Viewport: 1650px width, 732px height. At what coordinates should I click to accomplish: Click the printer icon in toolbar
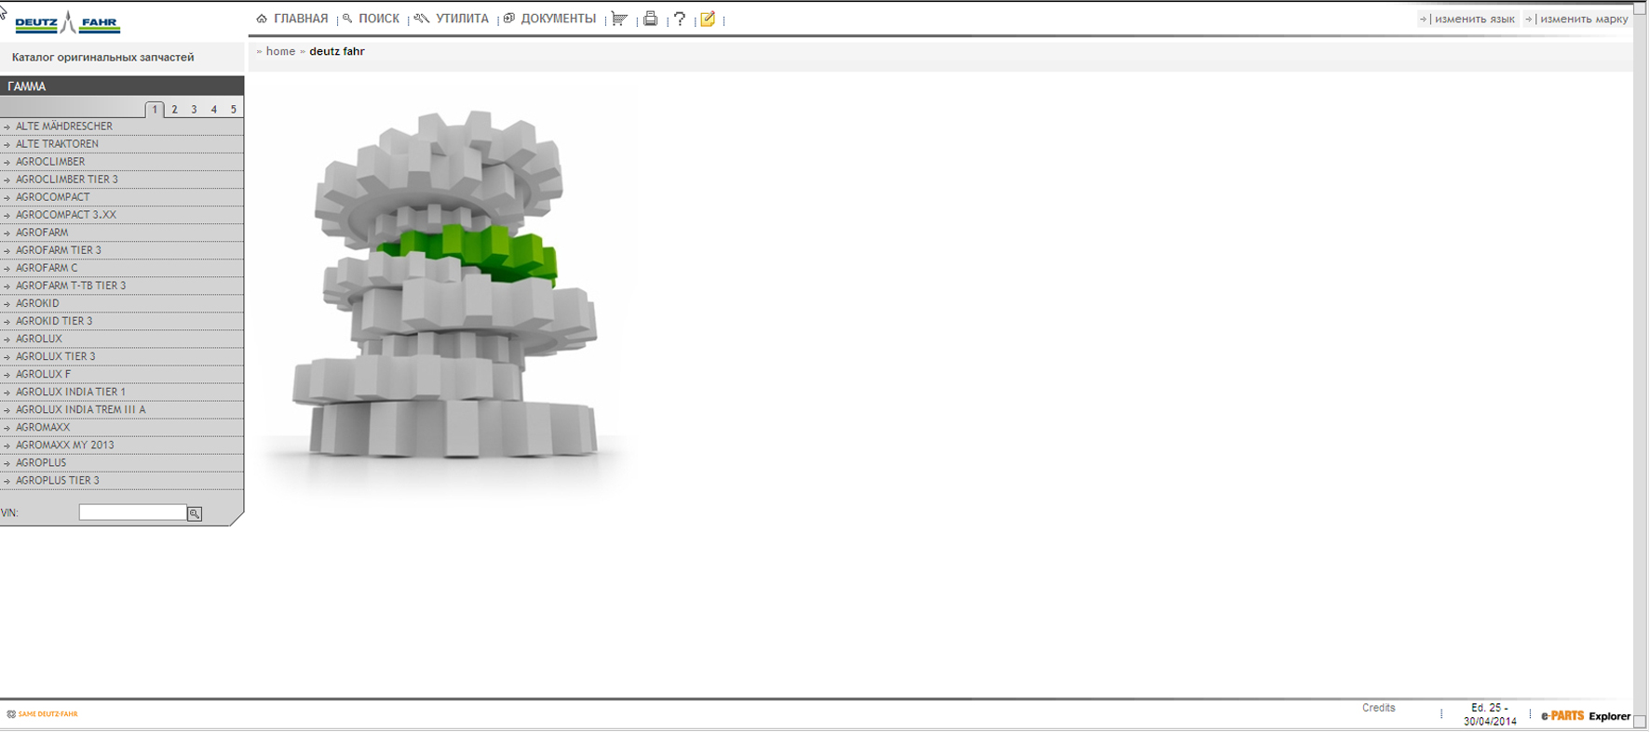point(650,19)
